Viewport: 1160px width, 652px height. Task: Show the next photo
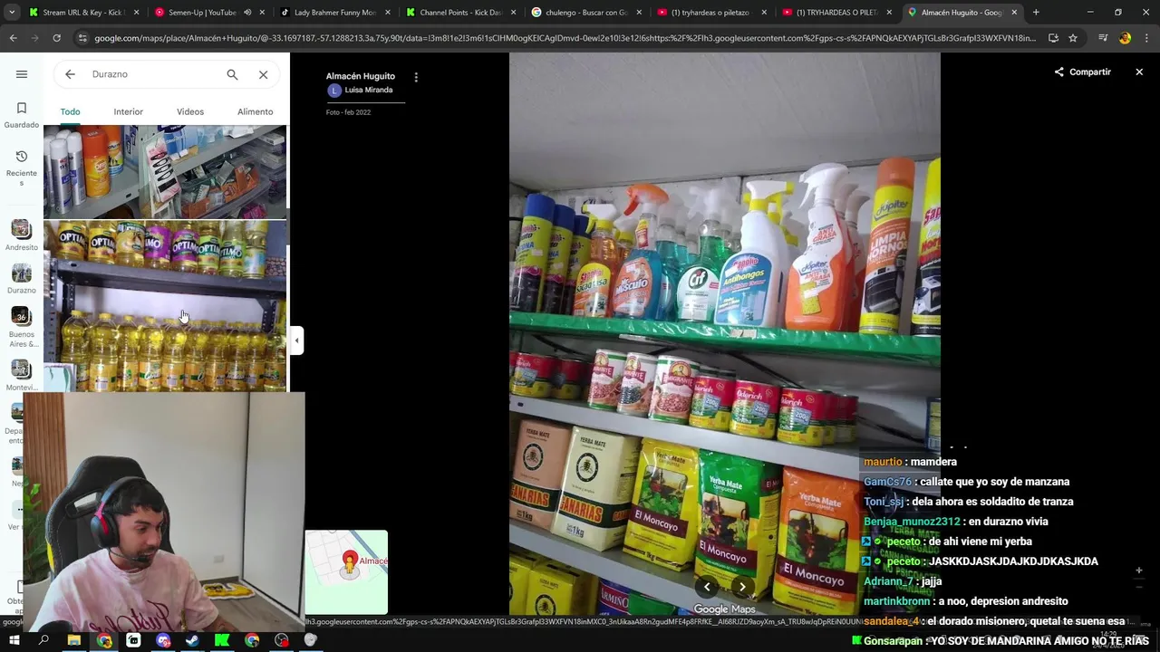742,587
